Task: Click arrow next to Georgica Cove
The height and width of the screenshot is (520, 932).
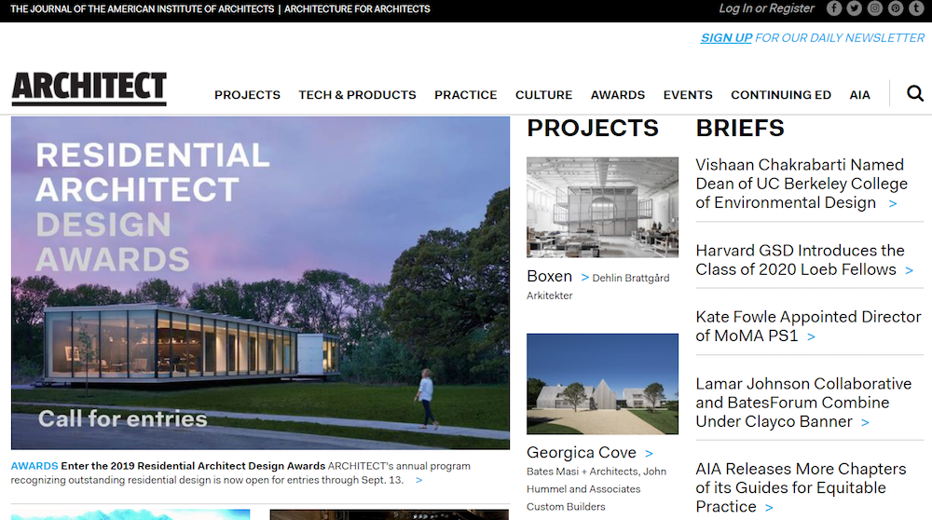Action: click(x=649, y=454)
